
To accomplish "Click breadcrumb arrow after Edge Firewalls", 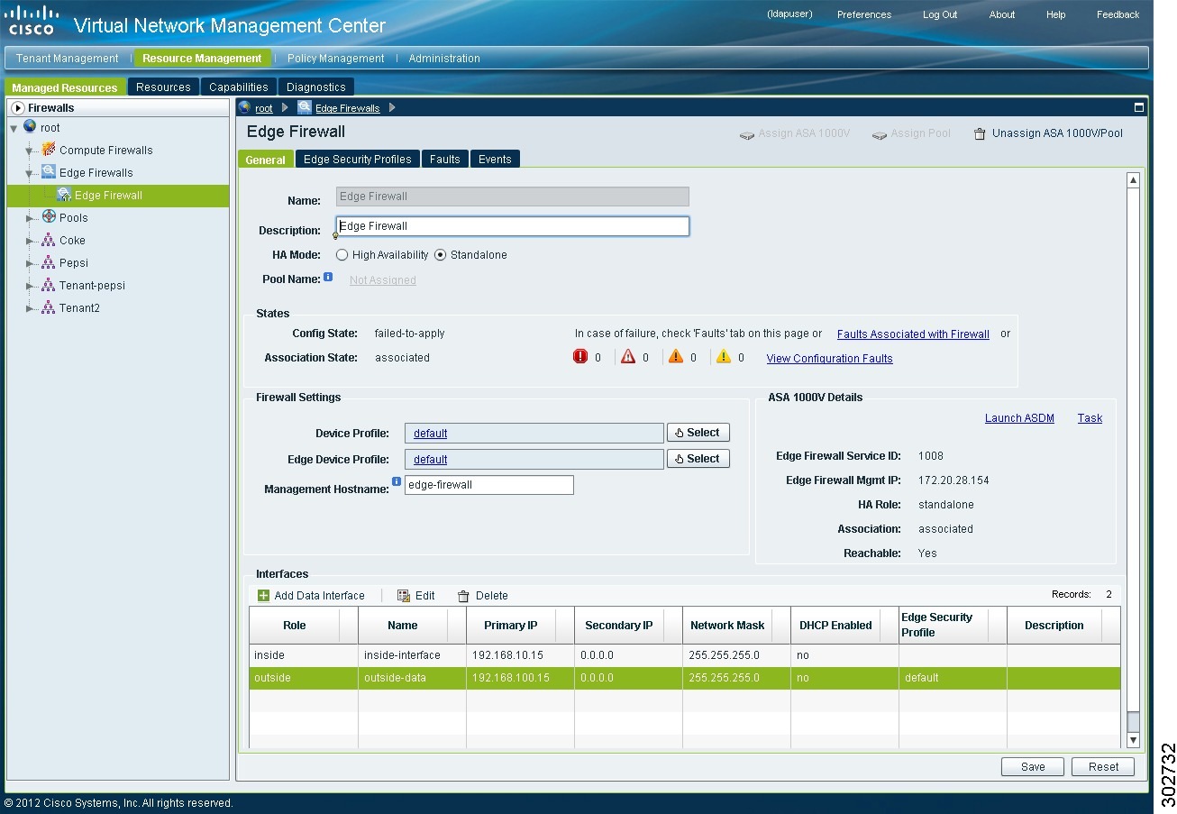I will (392, 108).
